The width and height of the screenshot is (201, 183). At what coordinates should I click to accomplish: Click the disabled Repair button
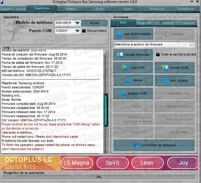(x=133, y=106)
